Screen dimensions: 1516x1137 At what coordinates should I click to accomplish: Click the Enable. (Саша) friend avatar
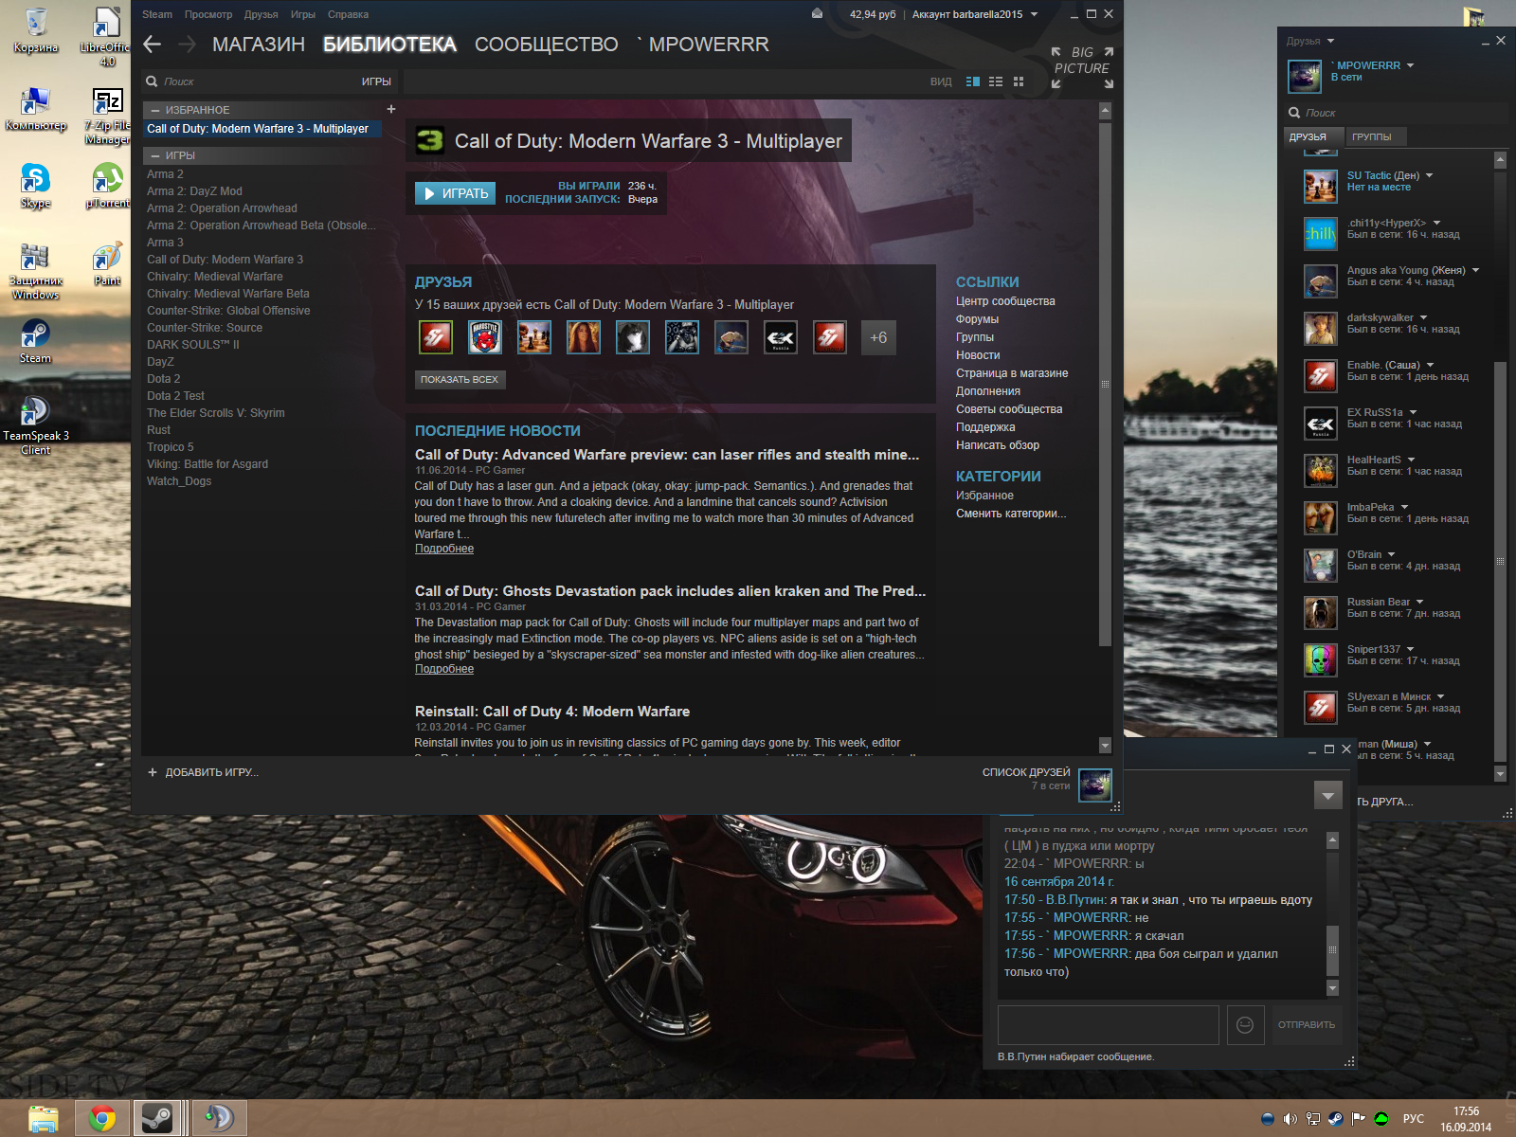coord(1320,376)
